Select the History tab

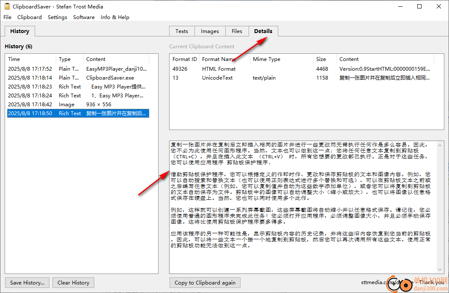pyautogui.click(x=20, y=31)
